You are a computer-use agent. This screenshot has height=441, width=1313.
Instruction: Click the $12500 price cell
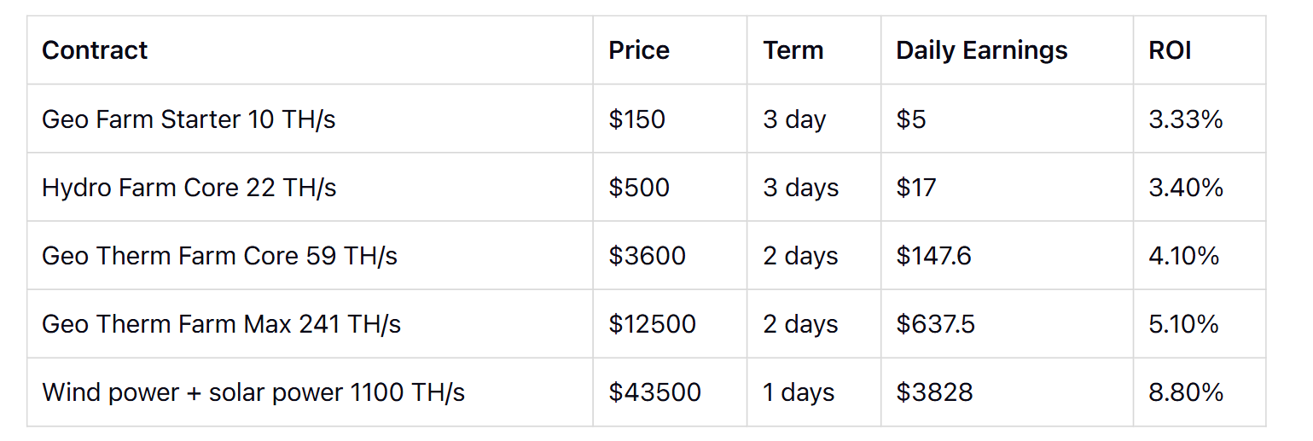pos(652,324)
